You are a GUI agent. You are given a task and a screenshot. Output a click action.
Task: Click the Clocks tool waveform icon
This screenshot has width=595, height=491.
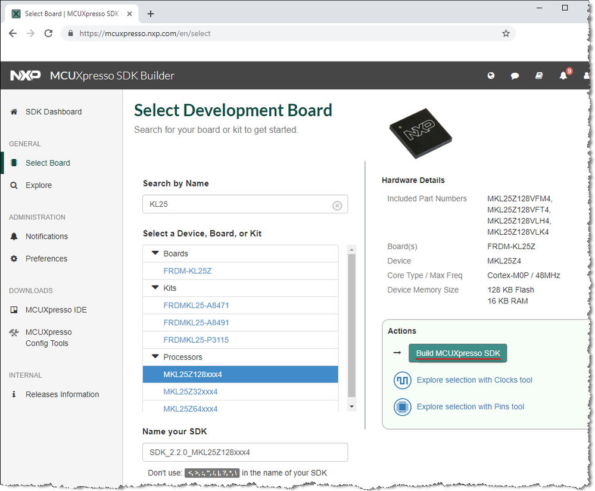(403, 380)
